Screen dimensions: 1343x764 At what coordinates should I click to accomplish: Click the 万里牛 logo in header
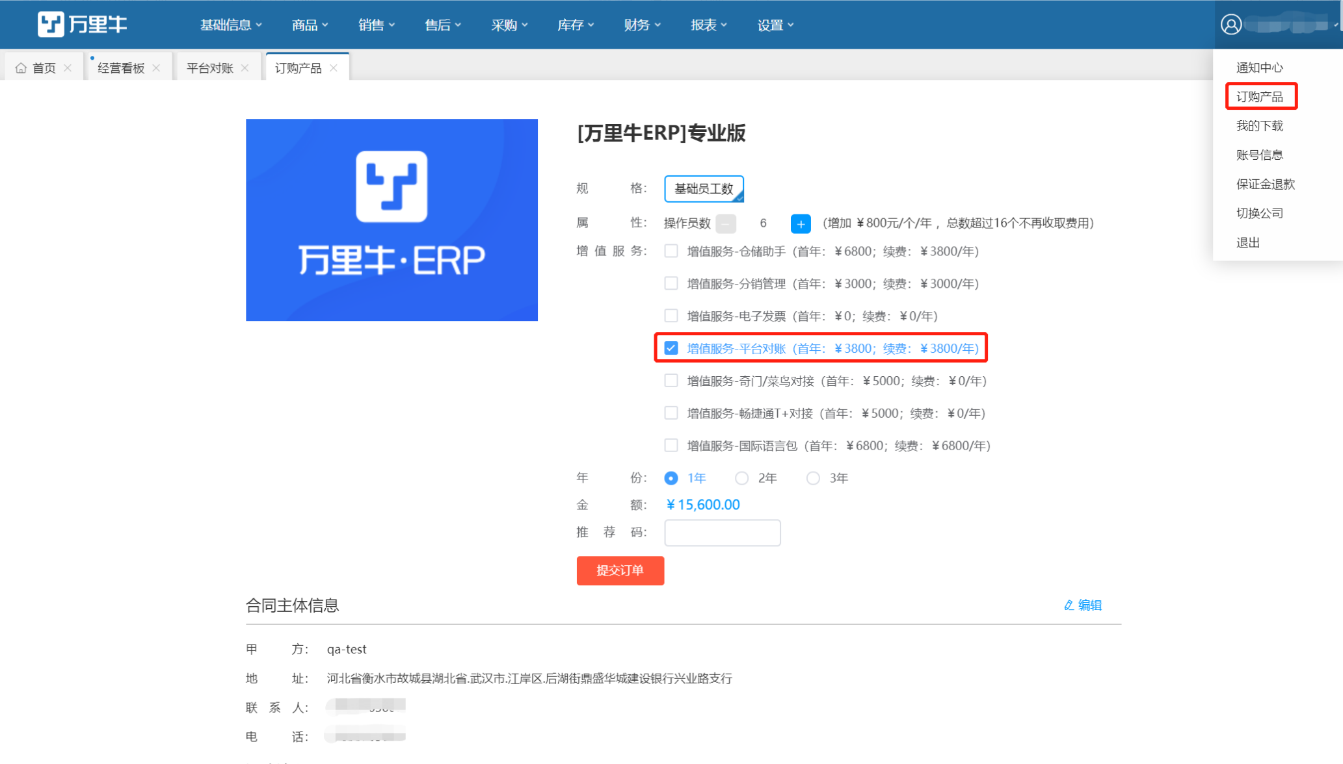pyautogui.click(x=82, y=24)
